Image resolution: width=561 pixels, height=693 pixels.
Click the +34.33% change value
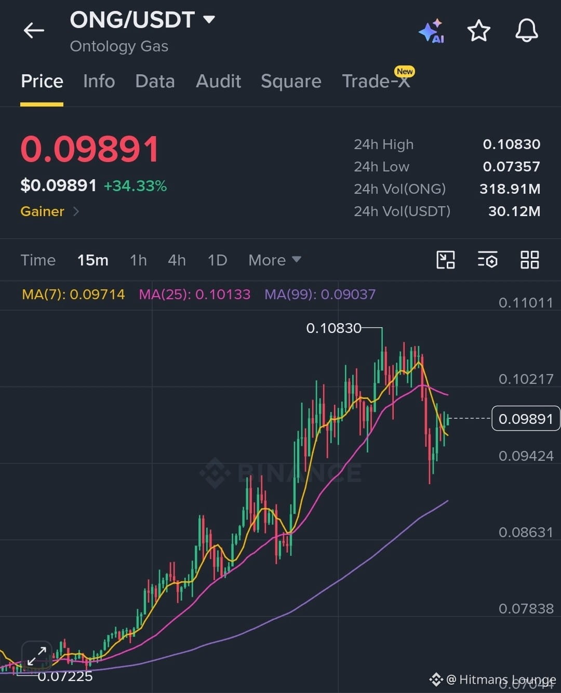coord(135,185)
